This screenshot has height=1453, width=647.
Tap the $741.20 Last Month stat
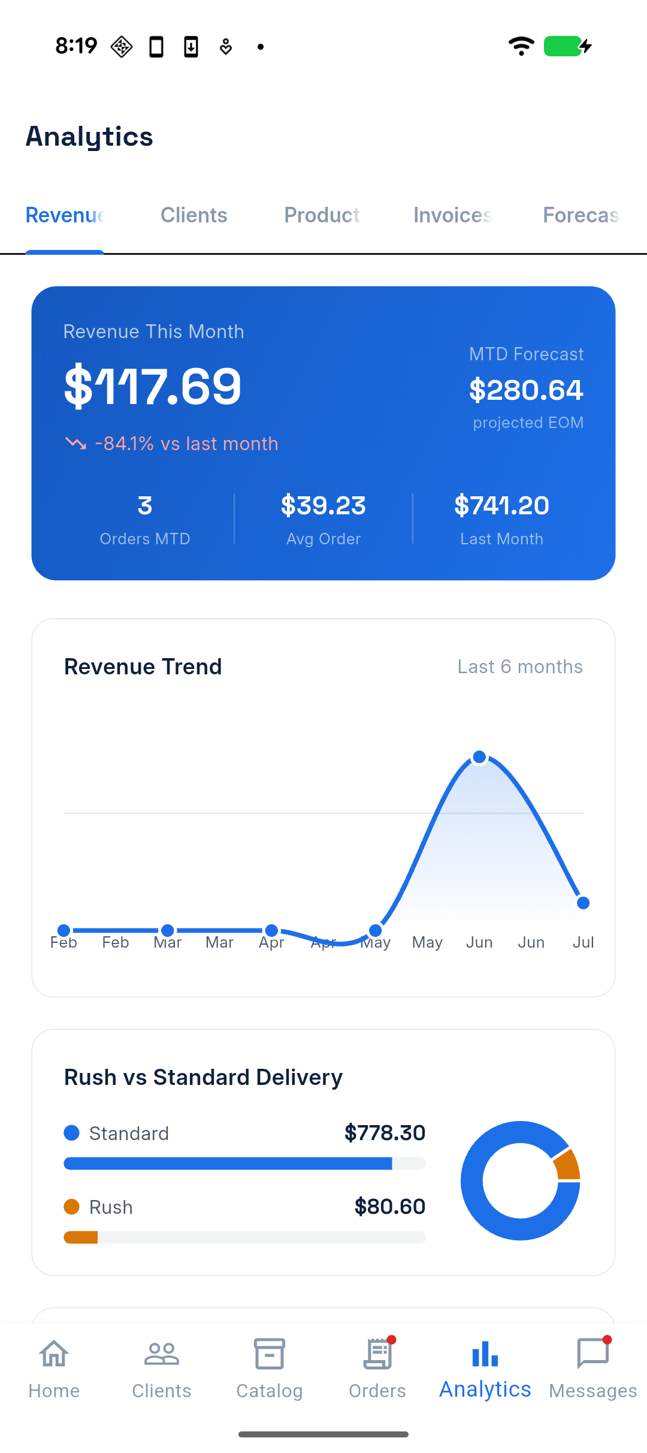pos(501,520)
